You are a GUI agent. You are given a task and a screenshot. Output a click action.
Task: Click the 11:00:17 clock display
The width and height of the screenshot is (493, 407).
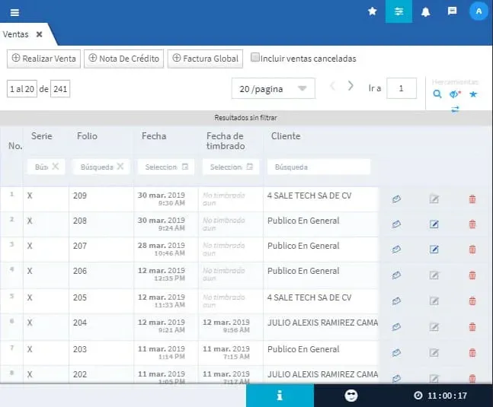[x=440, y=396]
